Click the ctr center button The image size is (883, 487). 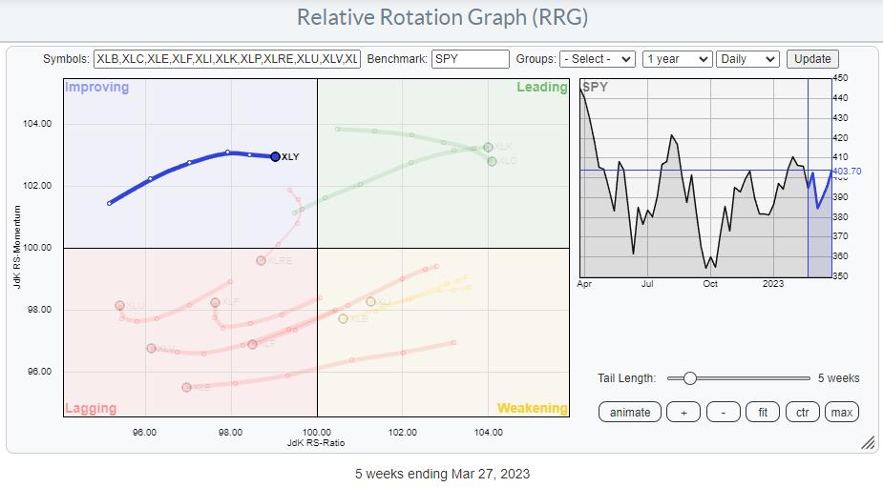802,412
